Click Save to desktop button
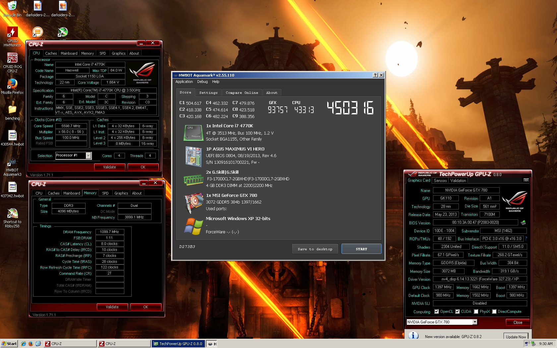This screenshot has width=557, height=348. (x=315, y=249)
